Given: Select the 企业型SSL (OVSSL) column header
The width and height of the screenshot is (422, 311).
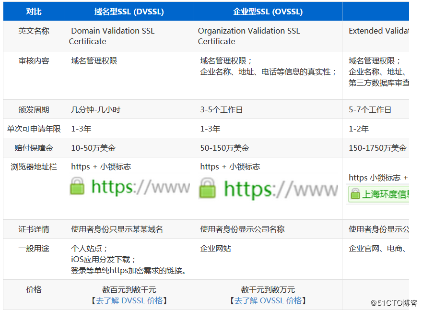Looking at the screenshot, I should (267, 11).
